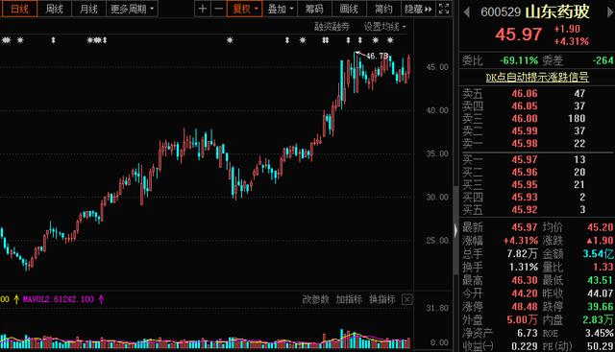Click the 换手 1.31% turnover rate

(x=524, y=267)
